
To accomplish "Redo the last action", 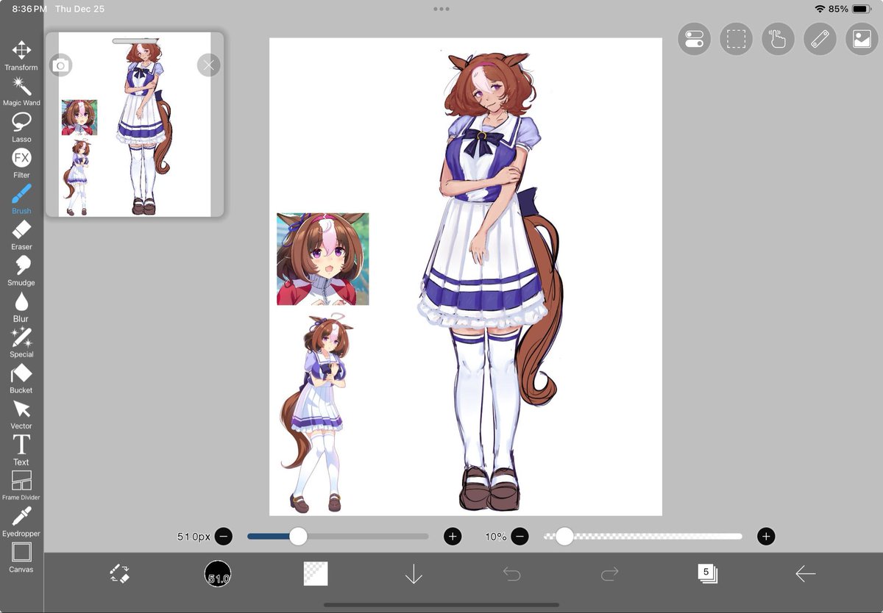I will pyautogui.click(x=610, y=574).
